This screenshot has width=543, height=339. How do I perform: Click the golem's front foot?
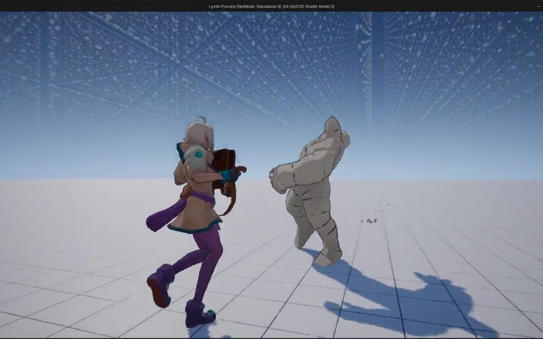coord(328,257)
